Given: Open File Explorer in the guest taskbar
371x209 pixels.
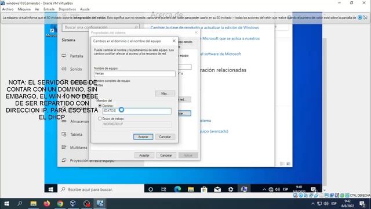Looking at the screenshot, I should pos(191,189).
